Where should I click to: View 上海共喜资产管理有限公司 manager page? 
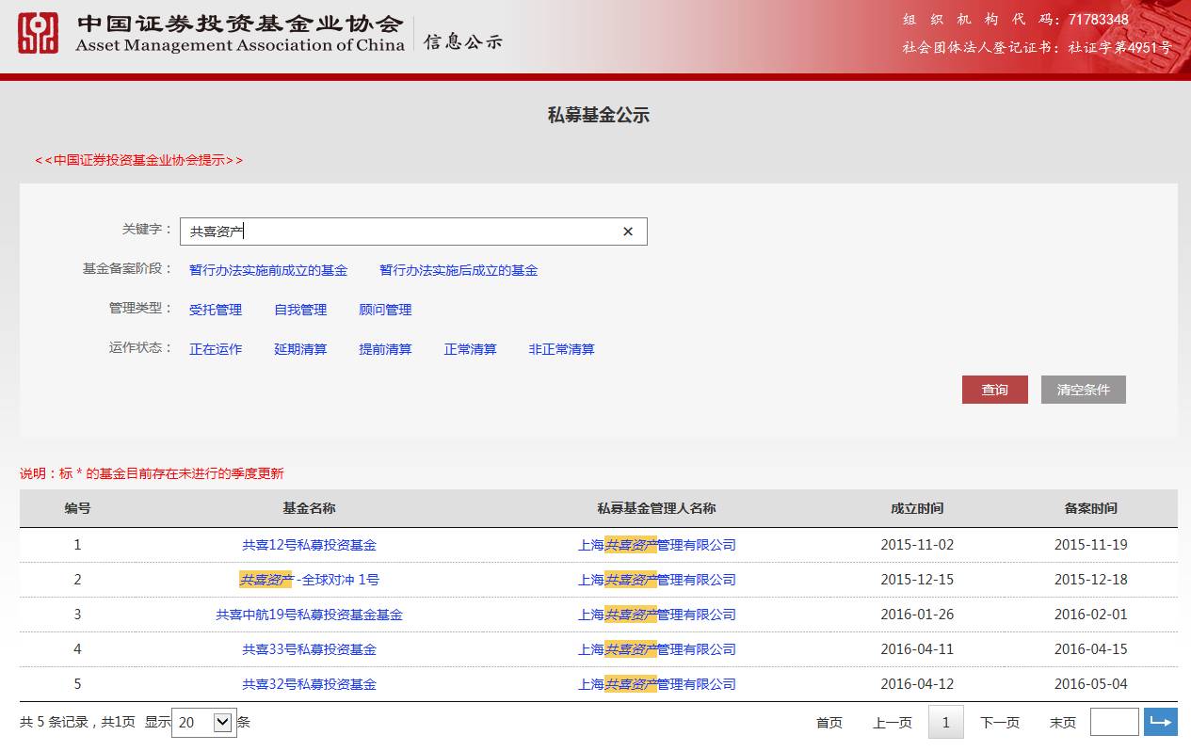pos(657,544)
